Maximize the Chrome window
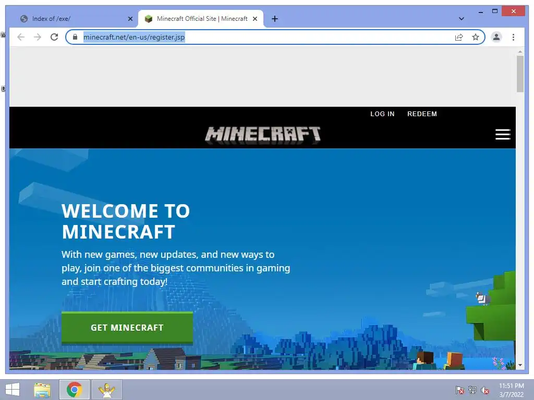 495,11
